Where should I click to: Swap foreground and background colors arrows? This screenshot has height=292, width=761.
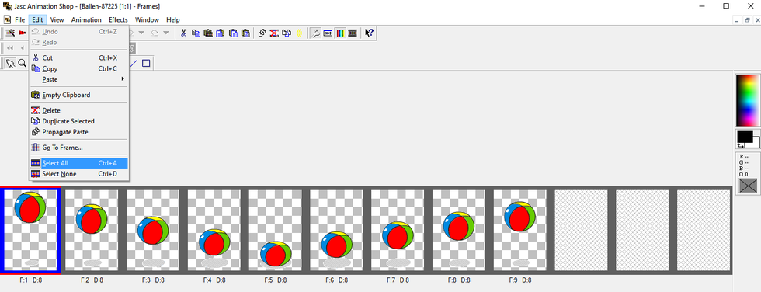(x=740, y=145)
